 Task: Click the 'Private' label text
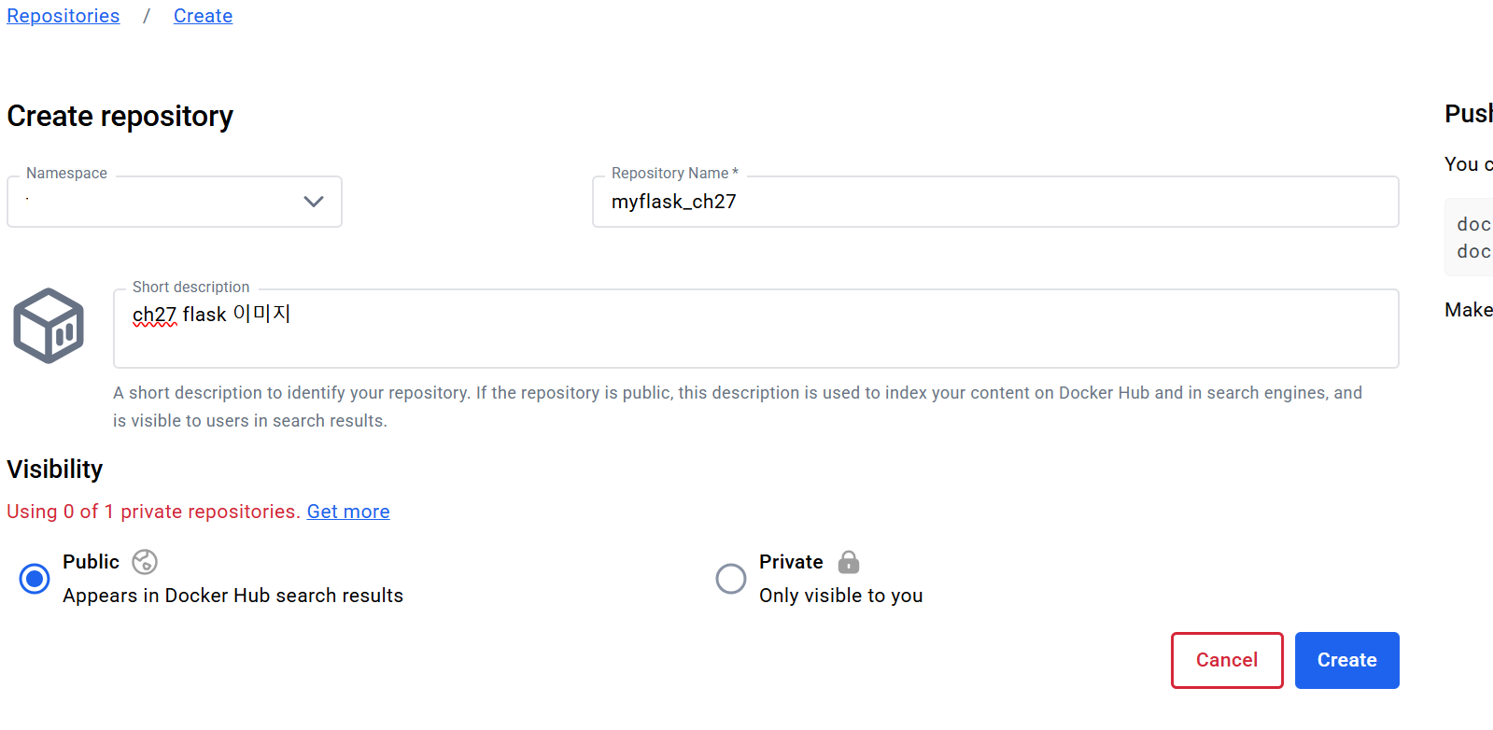point(791,562)
